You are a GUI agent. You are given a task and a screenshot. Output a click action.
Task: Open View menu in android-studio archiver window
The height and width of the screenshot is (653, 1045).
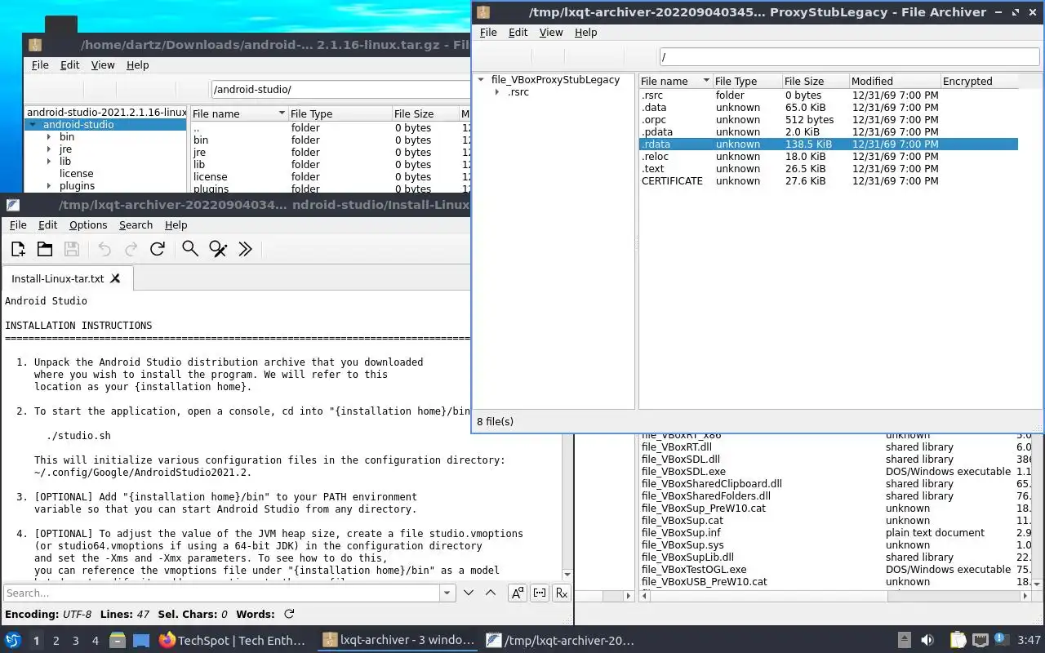click(x=103, y=65)
